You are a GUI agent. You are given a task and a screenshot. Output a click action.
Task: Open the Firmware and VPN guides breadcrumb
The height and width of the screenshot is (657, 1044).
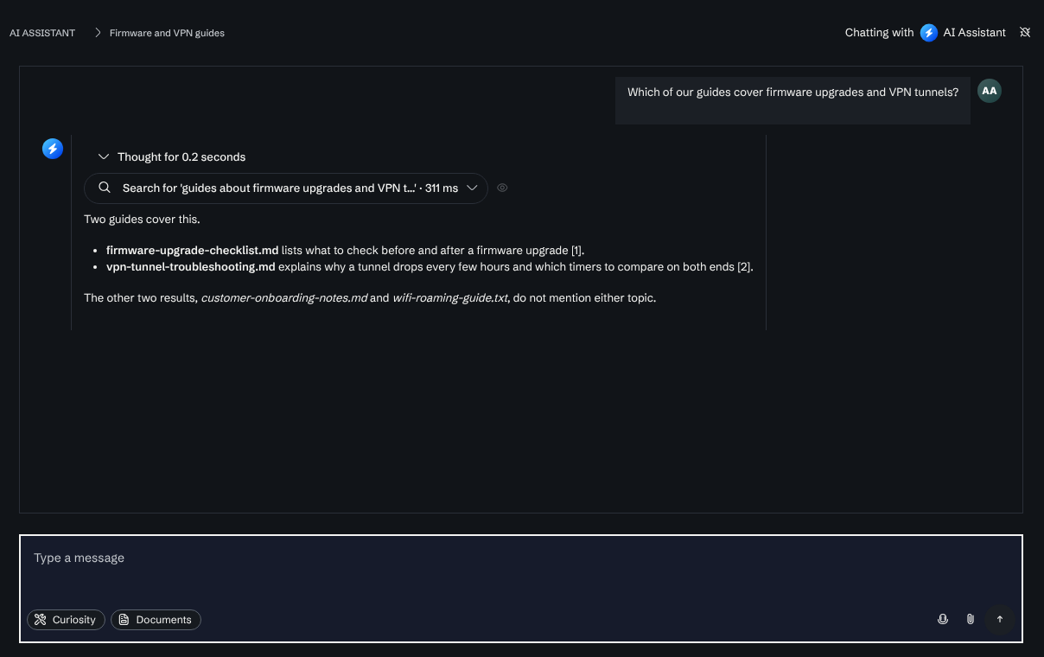tap(167, 33)
